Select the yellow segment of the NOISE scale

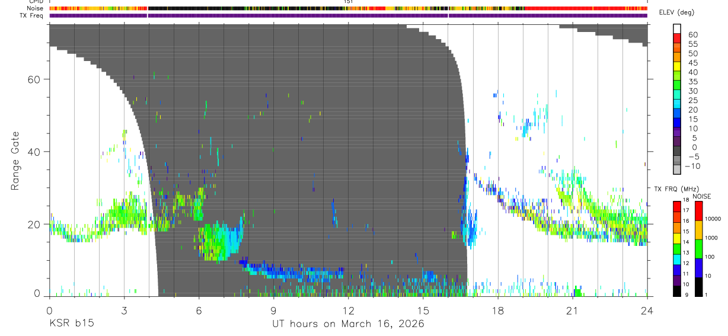pyautogui.click(x=699, y=230)
